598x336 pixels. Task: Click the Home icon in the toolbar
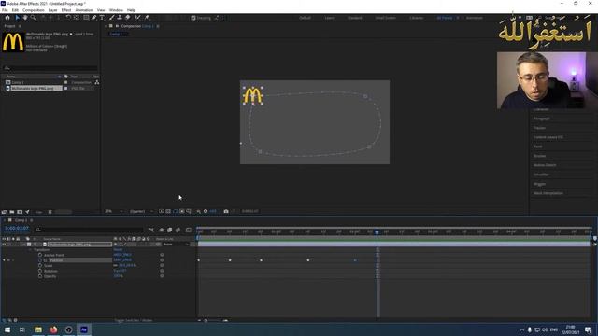(x=7, y=18)
